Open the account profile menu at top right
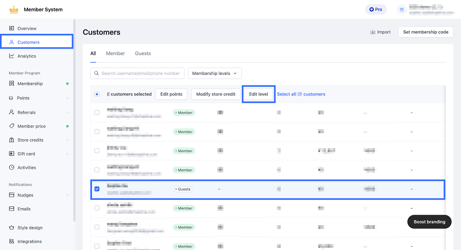The image size is (461, 250). 426,9
